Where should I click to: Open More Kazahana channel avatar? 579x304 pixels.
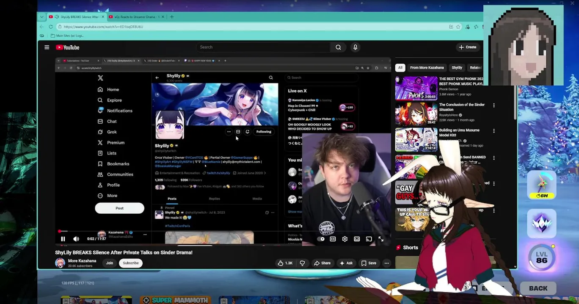[60, 263]
